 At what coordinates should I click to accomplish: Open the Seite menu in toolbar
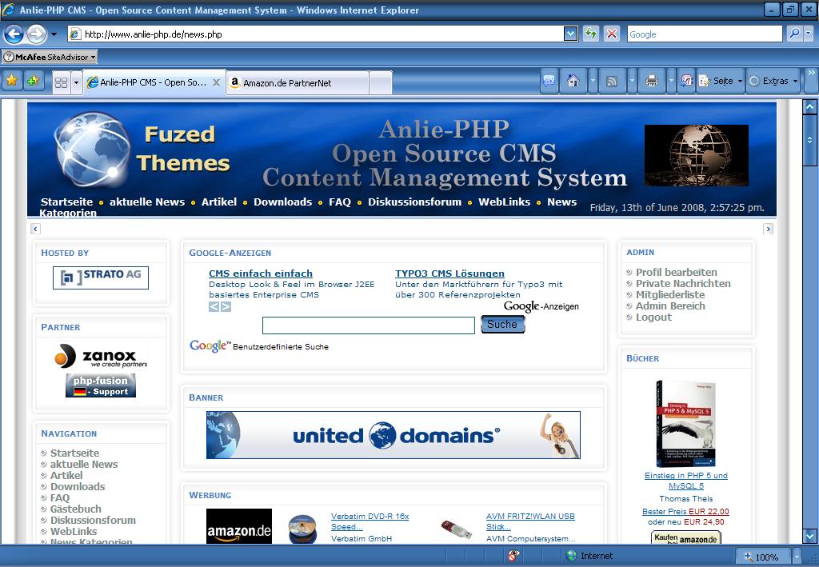point(721,81)
